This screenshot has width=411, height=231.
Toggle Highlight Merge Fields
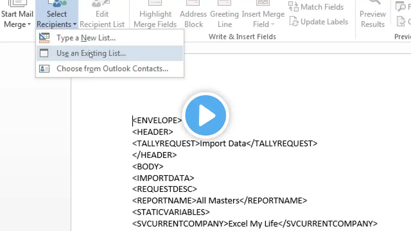[x=155, y=14]
